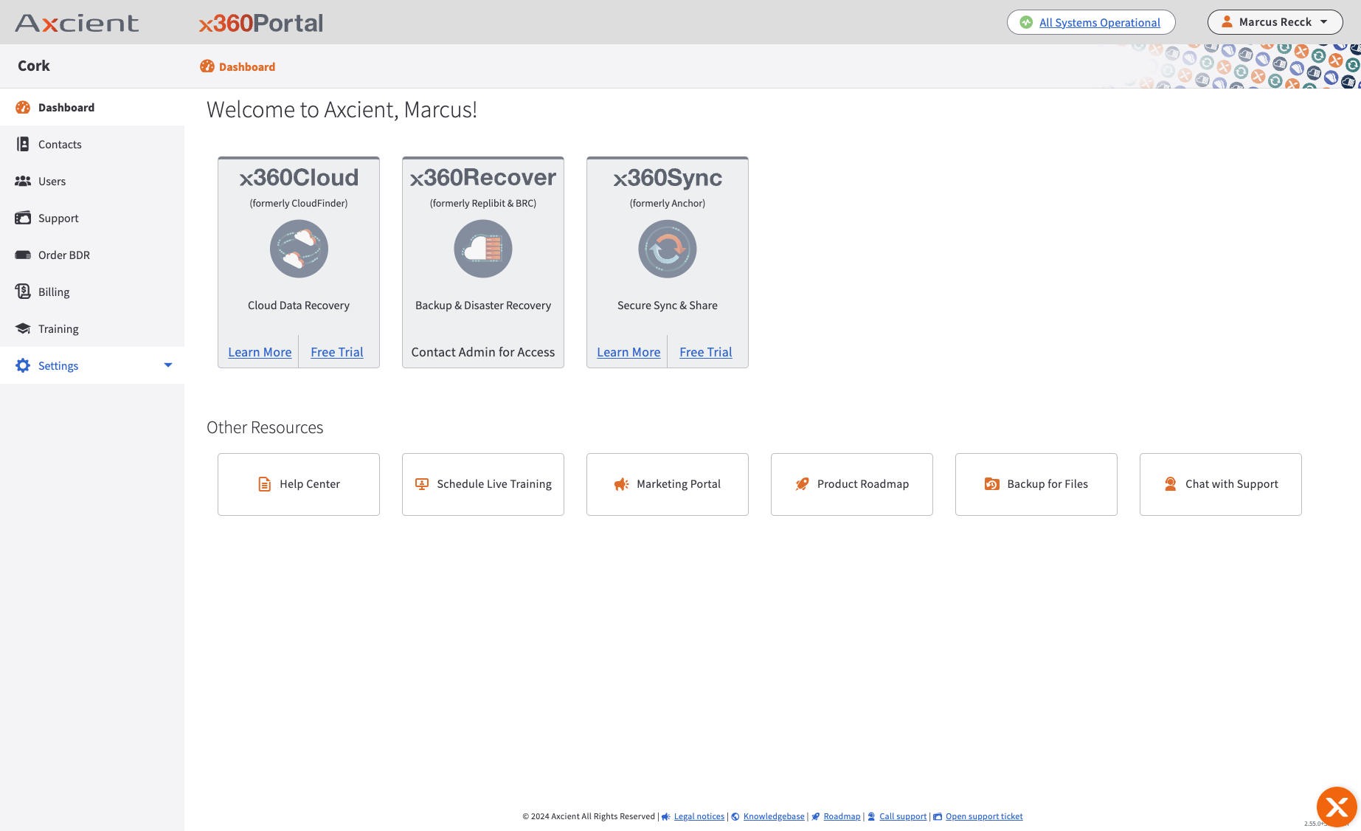Click the Product Roadmap rocket icon
Viewport: 1361px width, 831px height.
[x=802, y=484]
